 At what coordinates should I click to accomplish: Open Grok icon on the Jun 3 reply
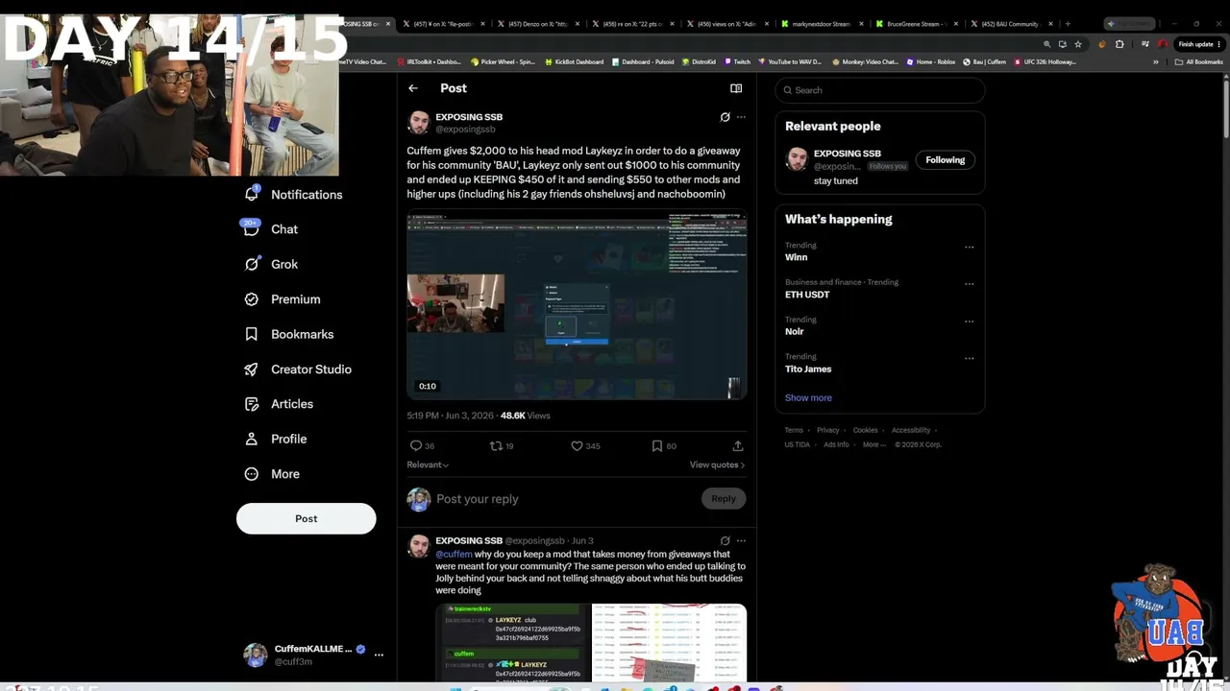coord(726,540)
